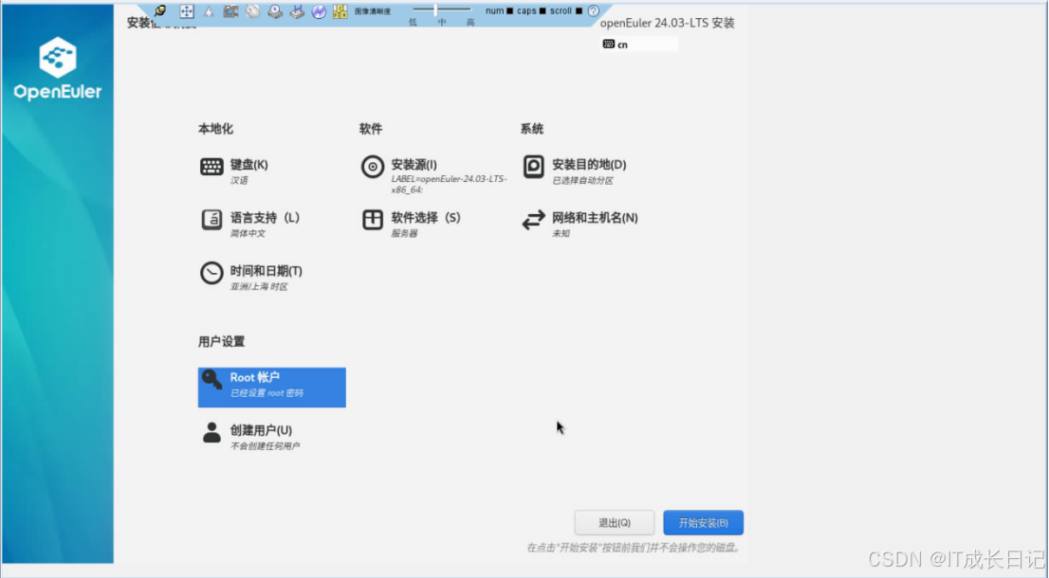Click the 服务器 software selection status text

tap(404, 233)
